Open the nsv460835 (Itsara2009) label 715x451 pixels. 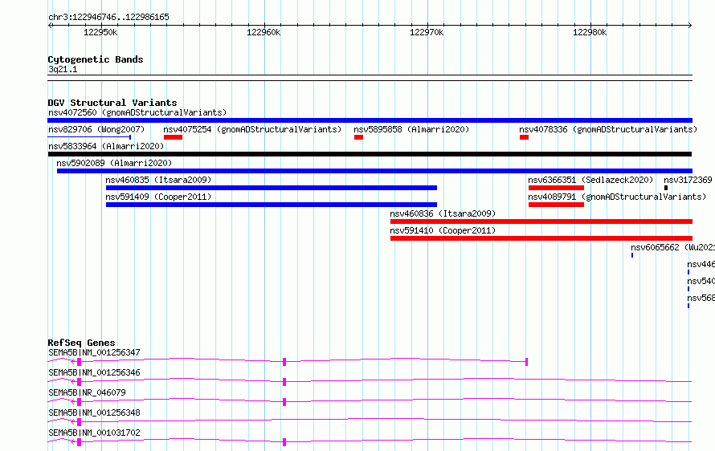pyautogui.click(x=158, y=180)
